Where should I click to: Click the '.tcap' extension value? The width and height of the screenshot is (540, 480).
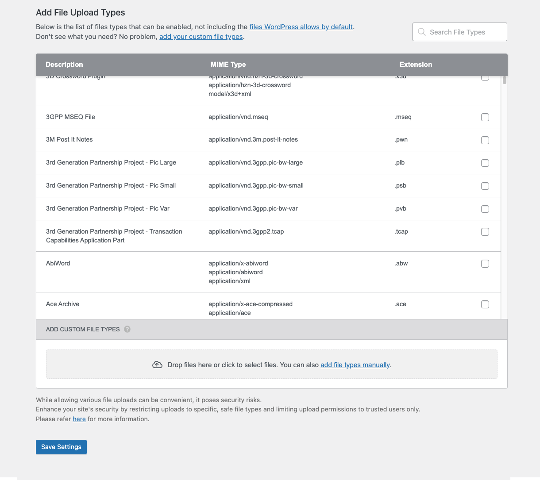pos(401,231)
